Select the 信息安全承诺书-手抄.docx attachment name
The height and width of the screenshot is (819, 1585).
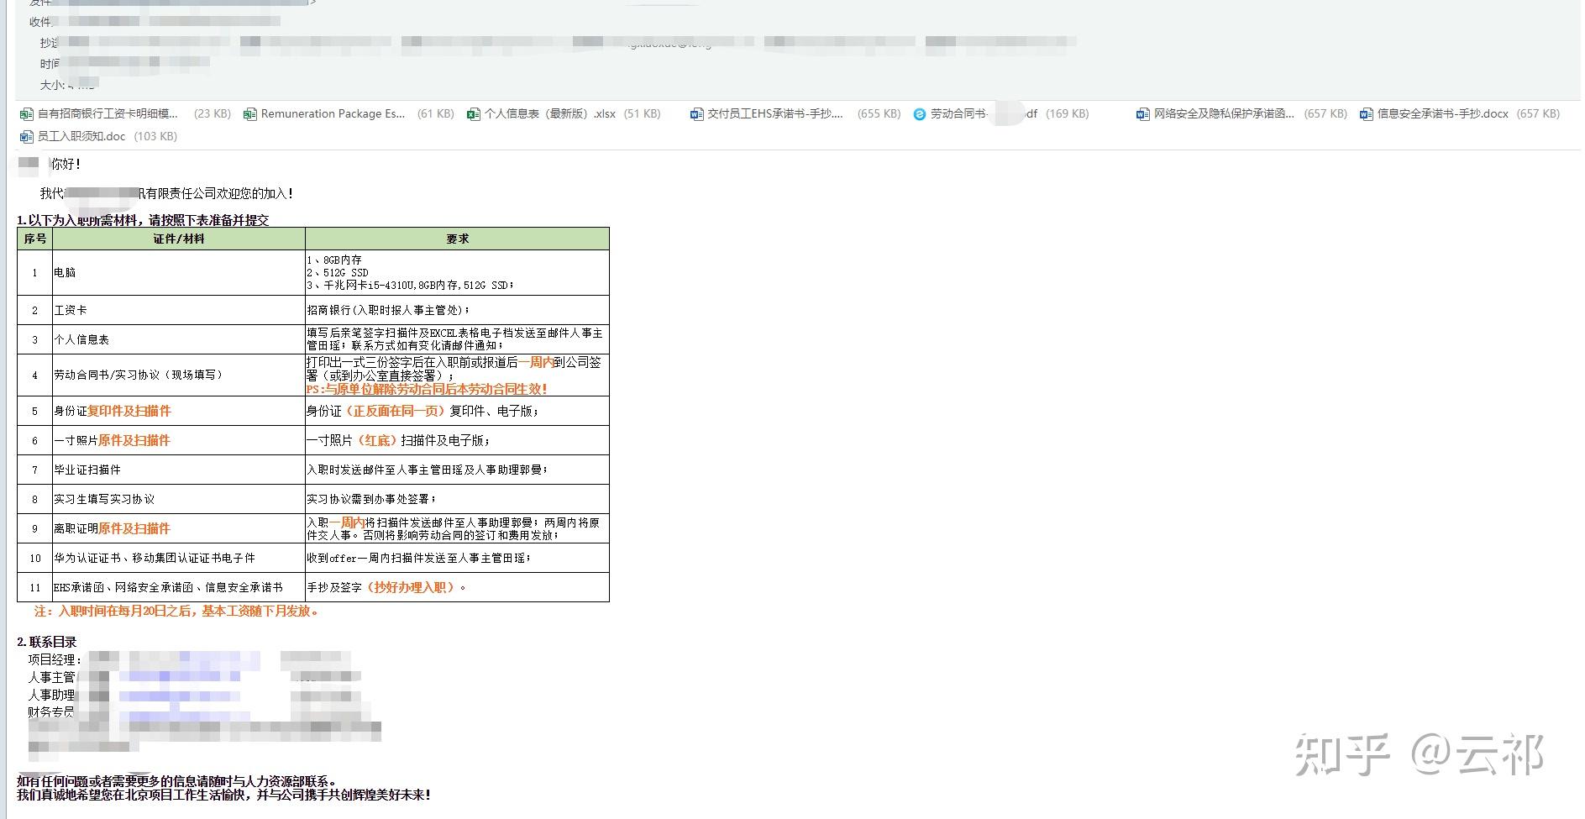point(1442,114)
